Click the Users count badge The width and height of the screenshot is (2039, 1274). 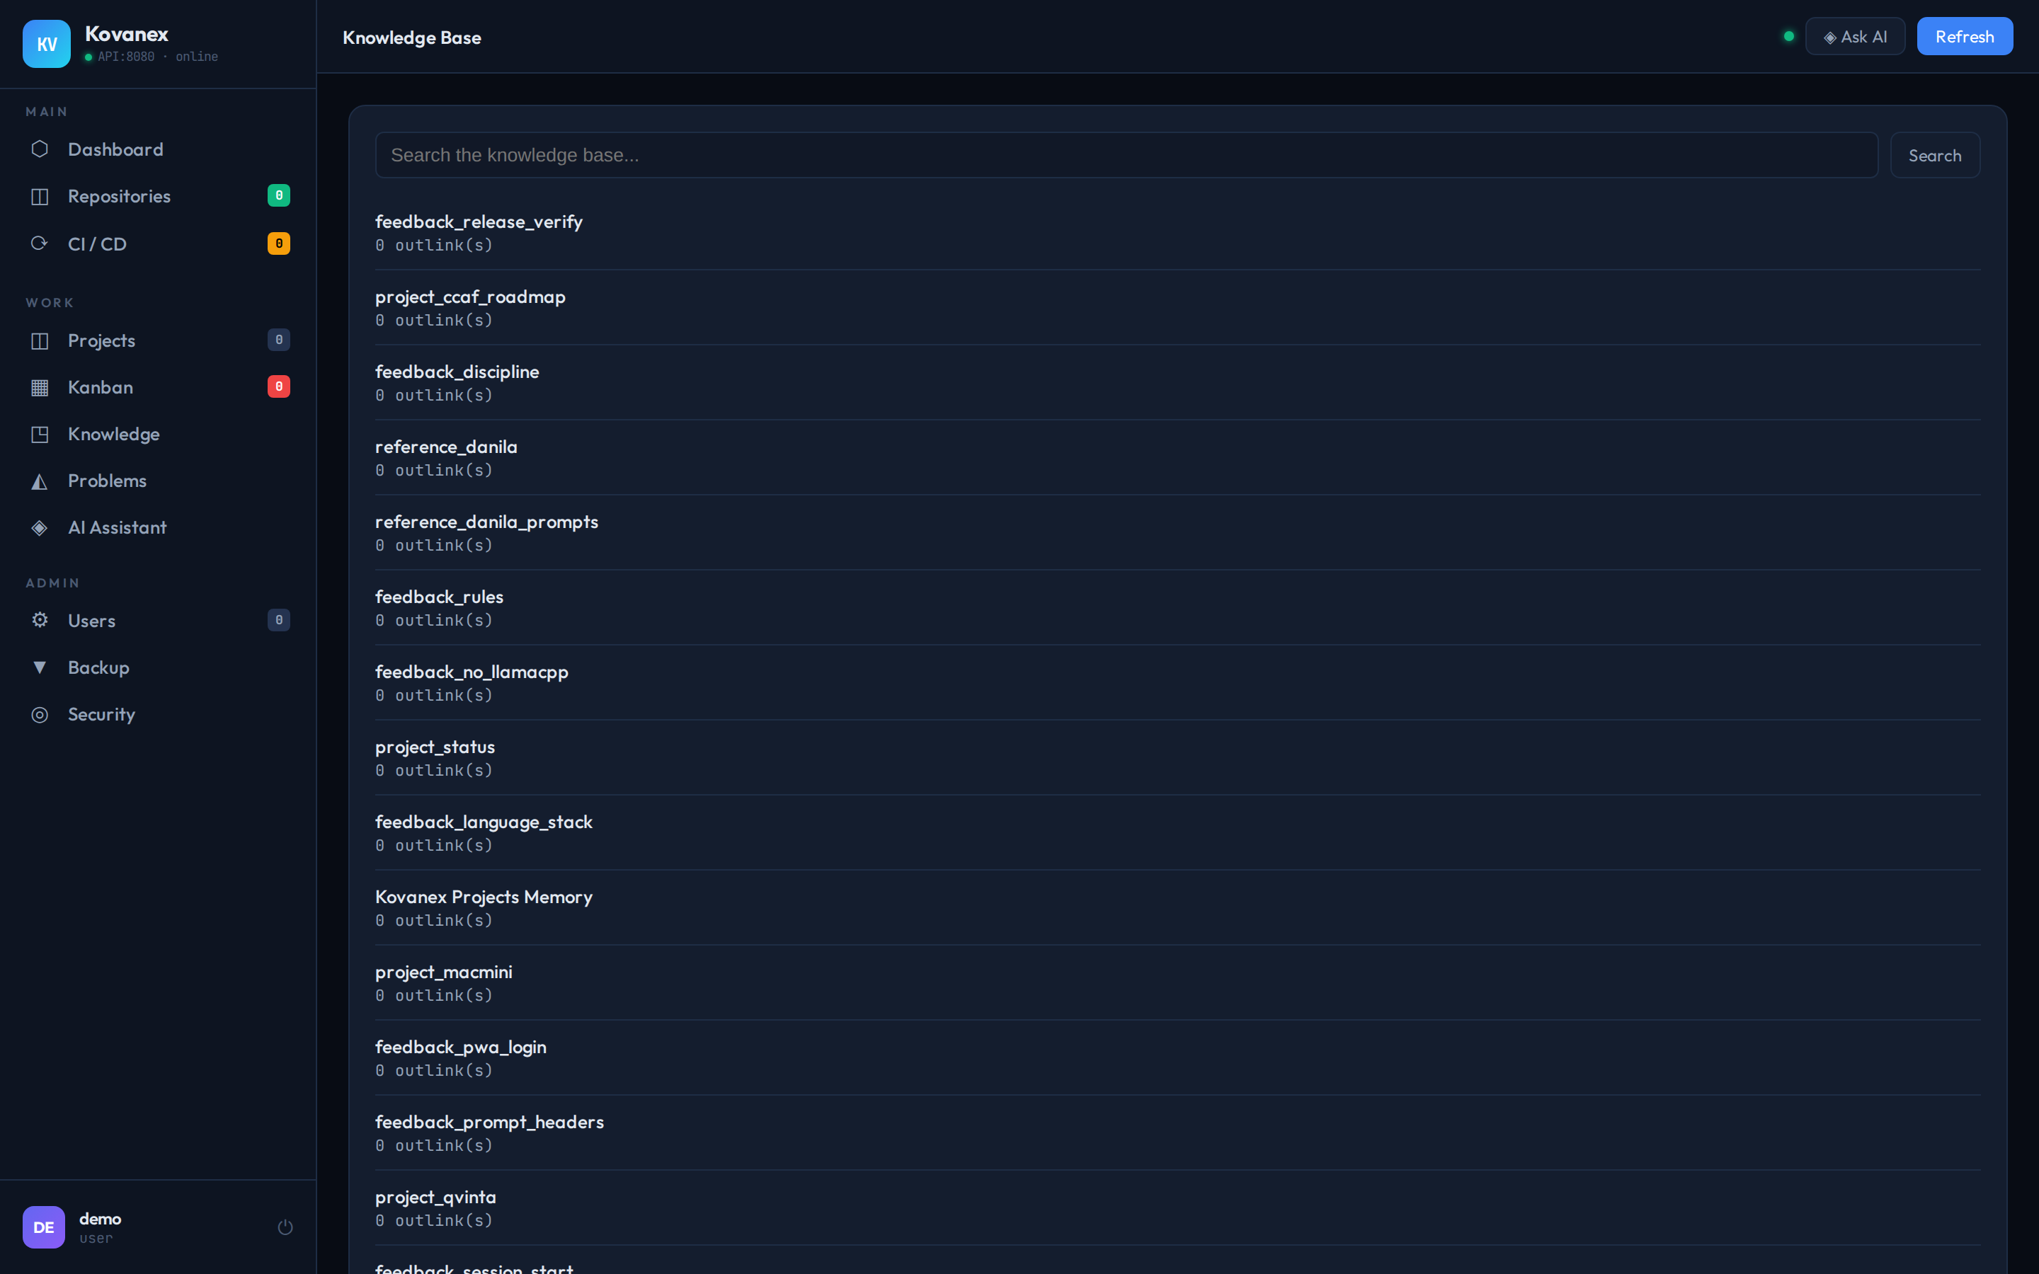point(279,620)
